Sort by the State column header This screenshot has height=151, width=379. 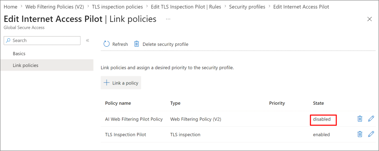pyautogui.click(x=318, y=103)
